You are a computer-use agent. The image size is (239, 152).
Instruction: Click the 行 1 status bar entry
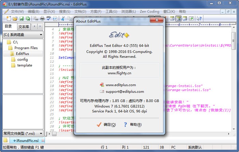[x=104, y=147]
